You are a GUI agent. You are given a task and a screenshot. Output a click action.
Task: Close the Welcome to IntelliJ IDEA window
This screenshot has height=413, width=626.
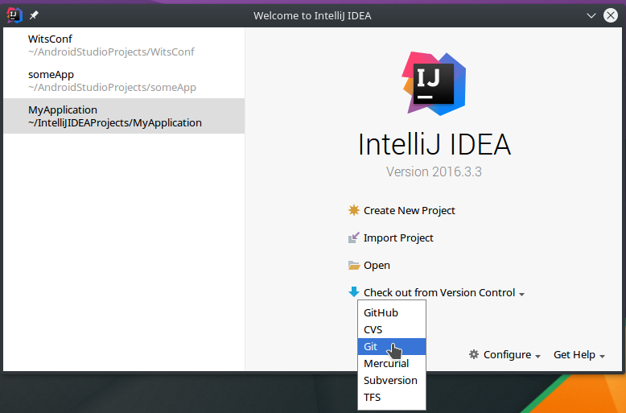pyautogui.click(x=611, y=15)
